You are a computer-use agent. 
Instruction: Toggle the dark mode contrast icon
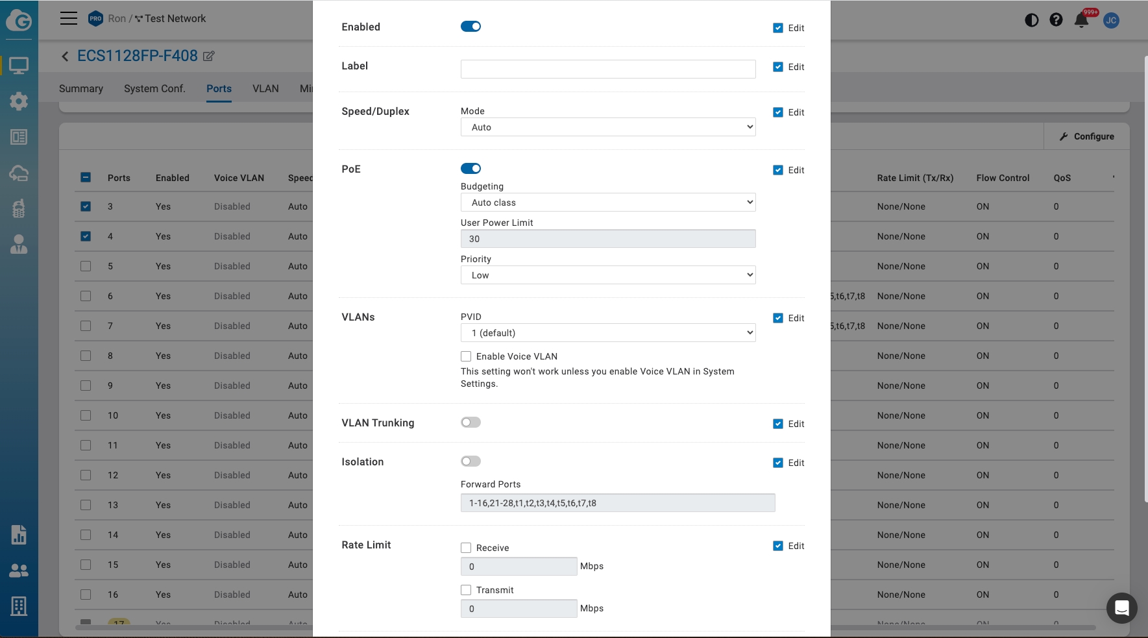tap(1031, 19)
